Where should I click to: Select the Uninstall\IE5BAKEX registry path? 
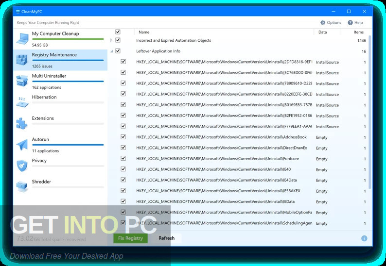[x=218, y=191]
